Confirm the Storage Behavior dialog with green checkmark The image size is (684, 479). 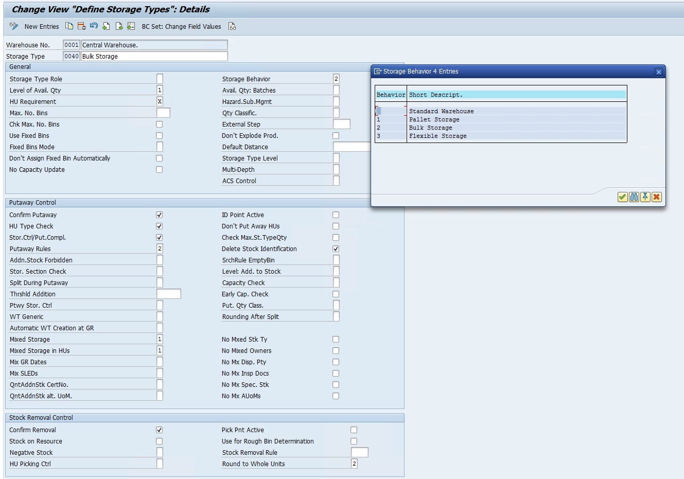(622, 197)
